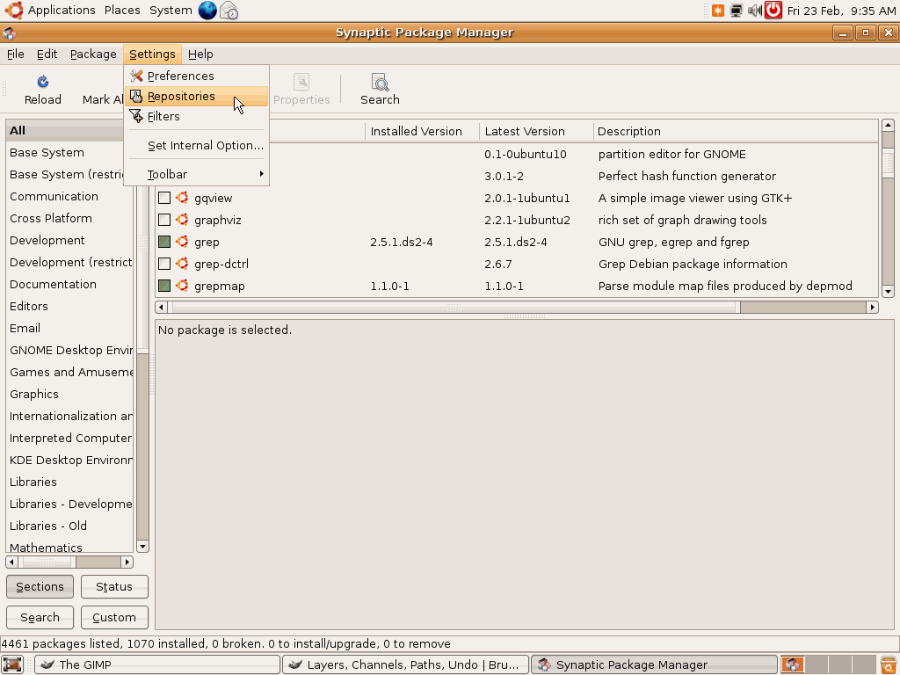Sort by Installed Version column header

click(x=422, y=131)
